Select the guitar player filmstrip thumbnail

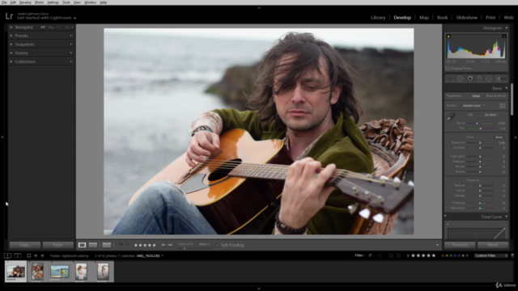15,272
